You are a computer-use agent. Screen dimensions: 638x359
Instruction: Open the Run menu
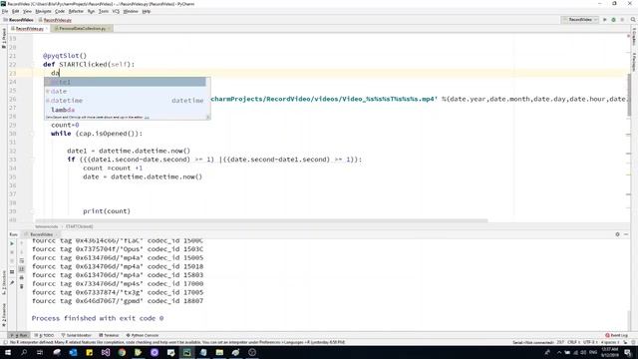coord(91,11)
